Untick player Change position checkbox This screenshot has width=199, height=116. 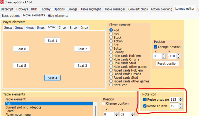point(156,47)
